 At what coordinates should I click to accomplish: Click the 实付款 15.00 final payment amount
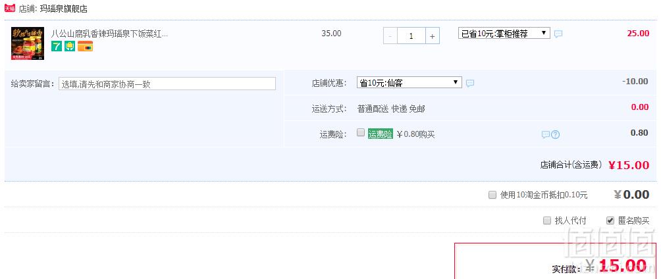[622, 266]
